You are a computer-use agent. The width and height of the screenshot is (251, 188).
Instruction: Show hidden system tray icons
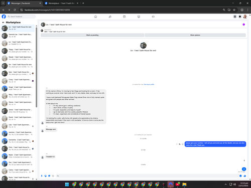225,184
